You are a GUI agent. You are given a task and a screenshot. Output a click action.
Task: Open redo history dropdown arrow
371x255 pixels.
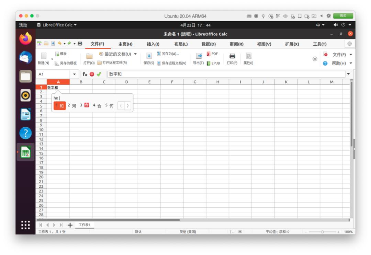[74, 44]
